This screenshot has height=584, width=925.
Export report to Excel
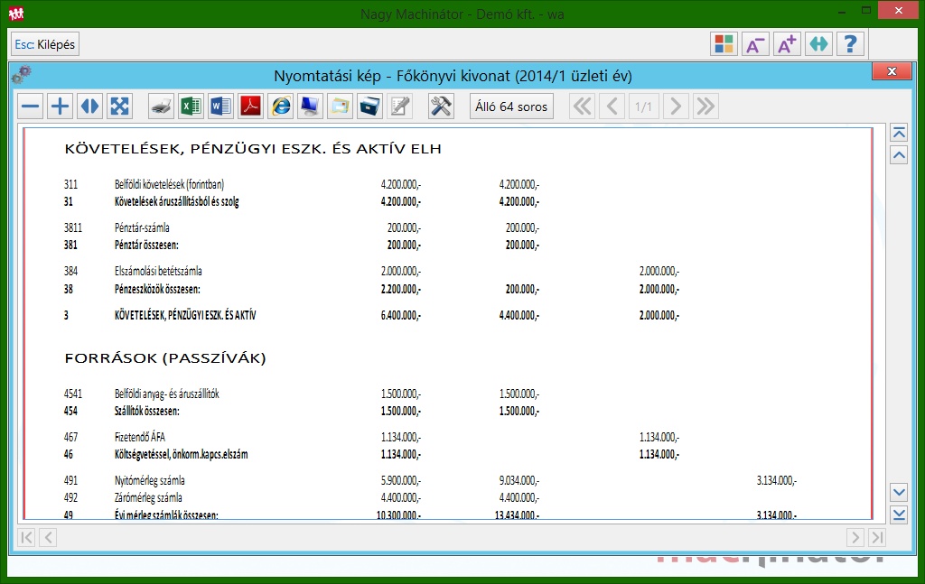[191, 107]
